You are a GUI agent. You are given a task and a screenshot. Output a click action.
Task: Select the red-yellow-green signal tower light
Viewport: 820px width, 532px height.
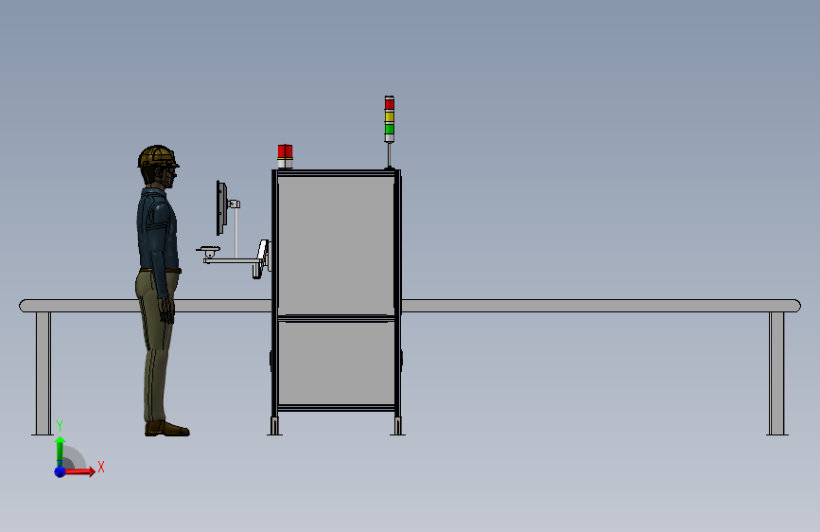click(x=389, y=119)
